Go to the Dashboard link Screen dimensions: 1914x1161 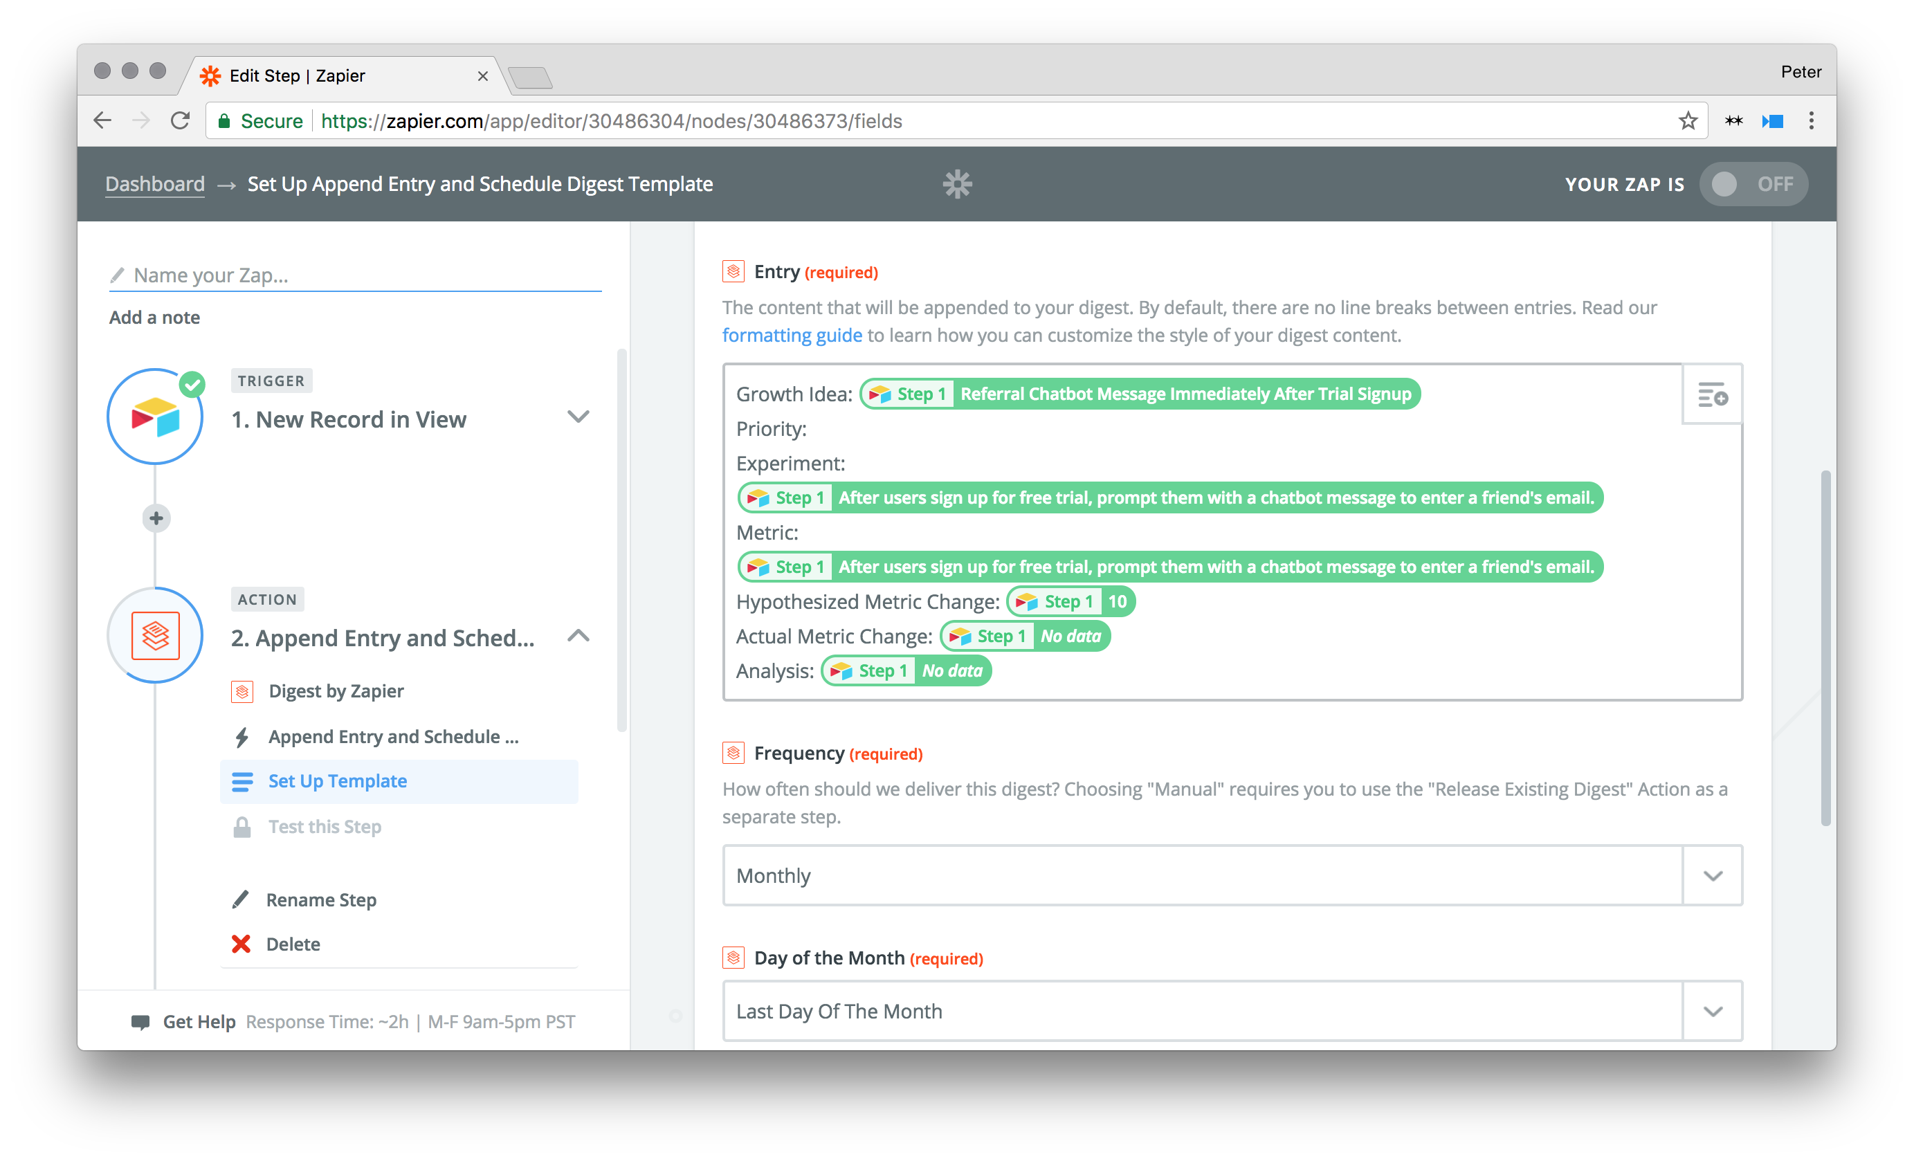[154, 184]
